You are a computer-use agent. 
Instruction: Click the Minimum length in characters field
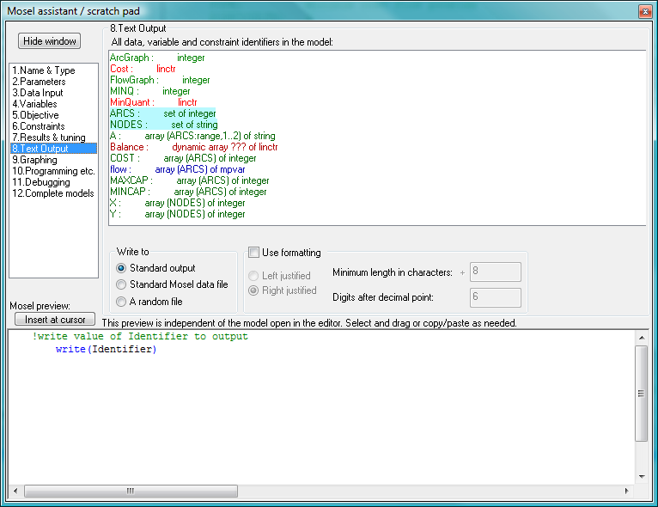pos(496,272)
